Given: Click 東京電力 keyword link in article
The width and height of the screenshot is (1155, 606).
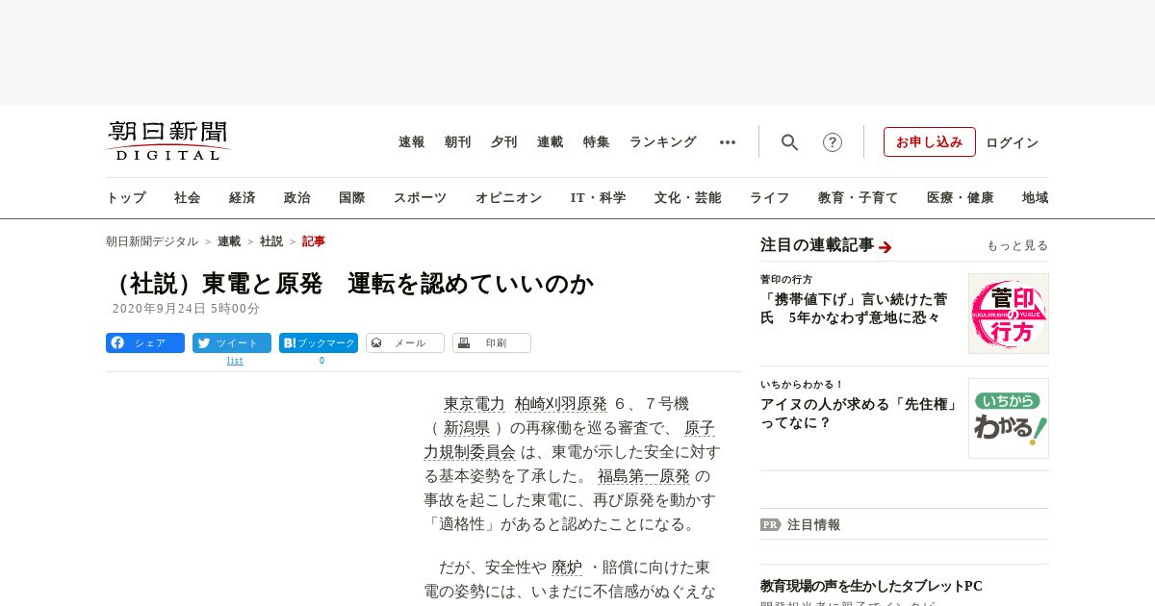Looking at the screenshot, I should (475, 404).
